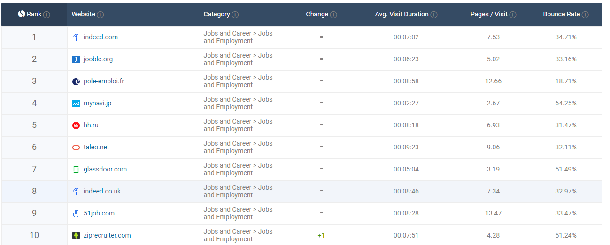Screen dimensions: 610x245
Task: Click the indeed.com favicon
Action: (76, 37)
